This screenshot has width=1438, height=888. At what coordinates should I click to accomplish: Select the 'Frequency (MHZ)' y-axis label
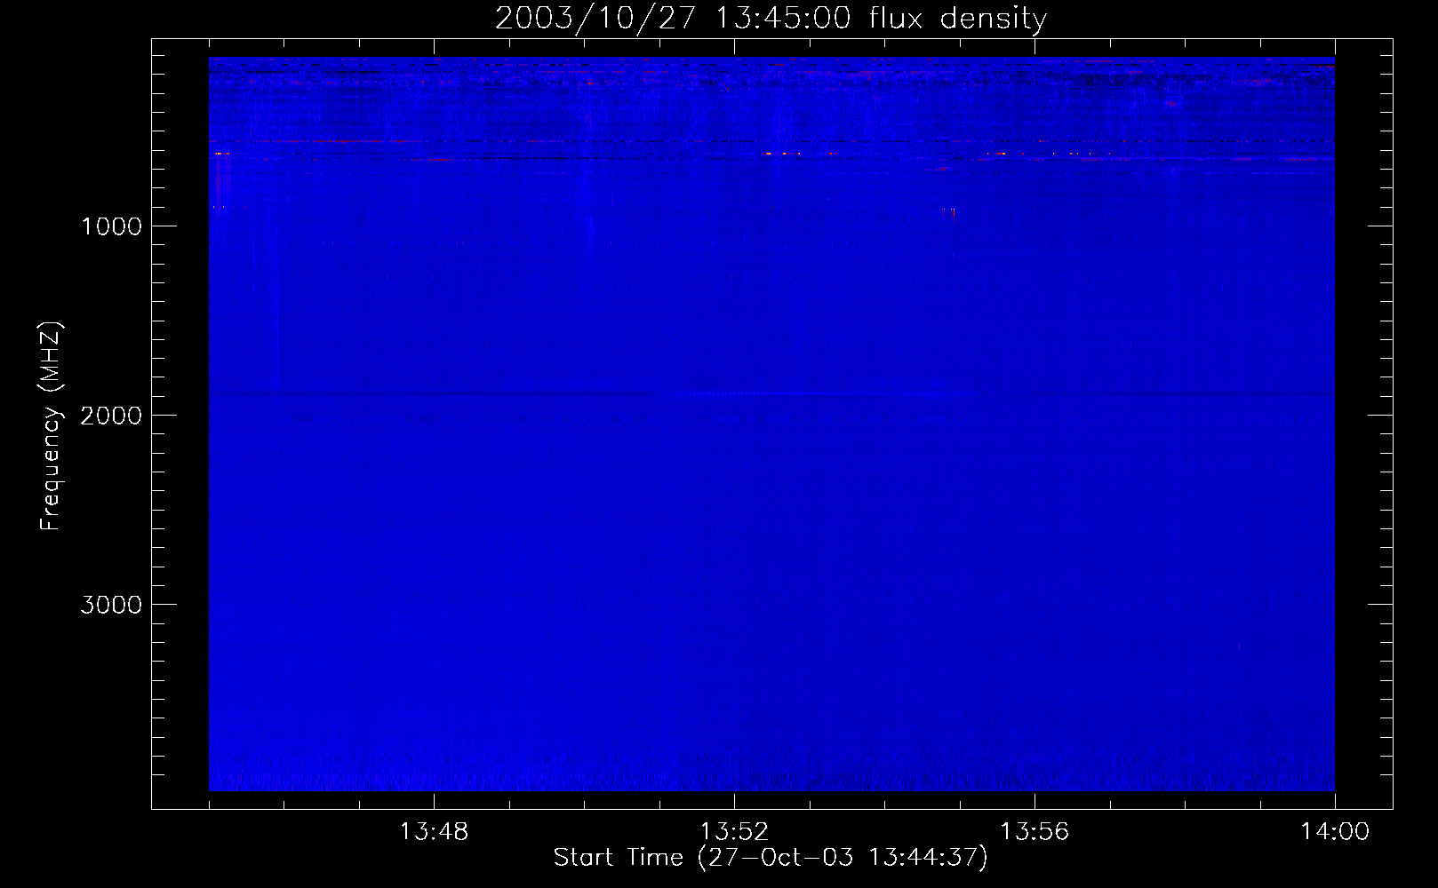point(52,425)
